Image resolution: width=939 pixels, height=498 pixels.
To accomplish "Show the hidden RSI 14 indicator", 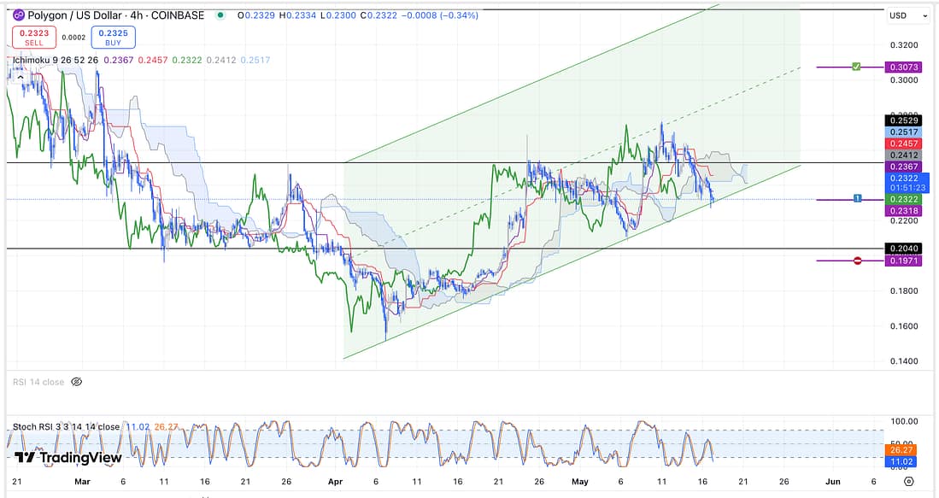I will pyautogui.click(x=77, y=382).
